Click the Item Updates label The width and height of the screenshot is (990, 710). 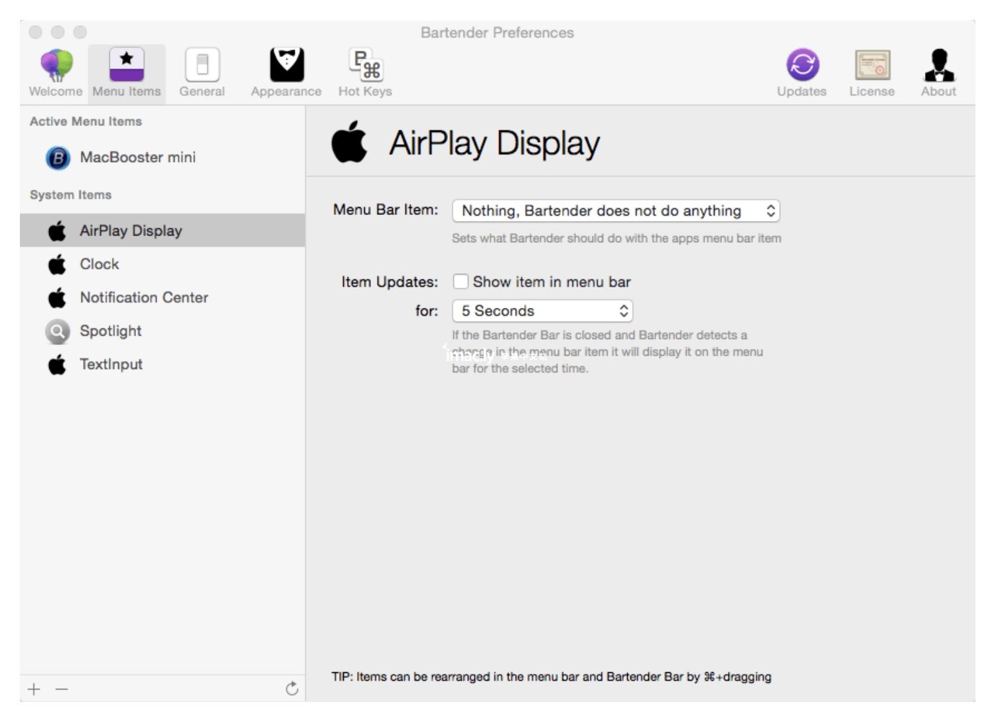[389, 282]
